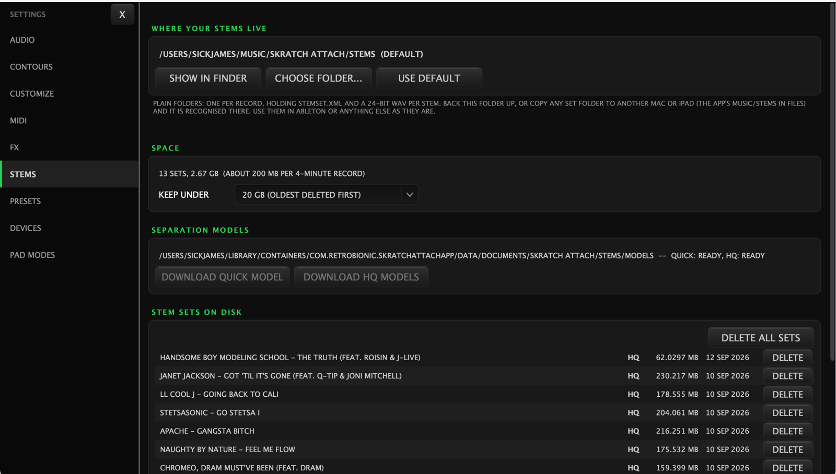The height and width of the screenshot is (474, 836).
Task: Open the MIDI settings section
Action: pyautogui.click(x=69, y=121)
